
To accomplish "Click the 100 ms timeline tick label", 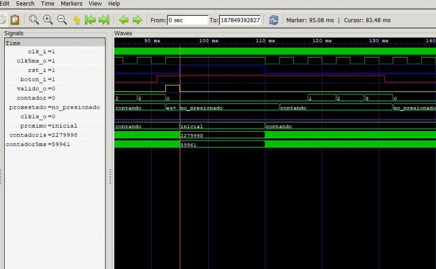I will [x=209, y=41].
